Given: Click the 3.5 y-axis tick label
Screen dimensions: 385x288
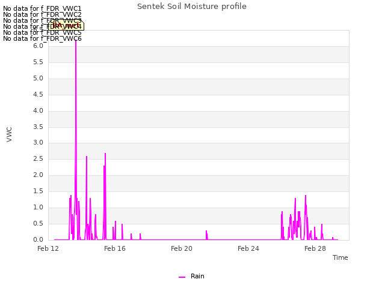Looking at the screenshot, I should coord(38,127).
